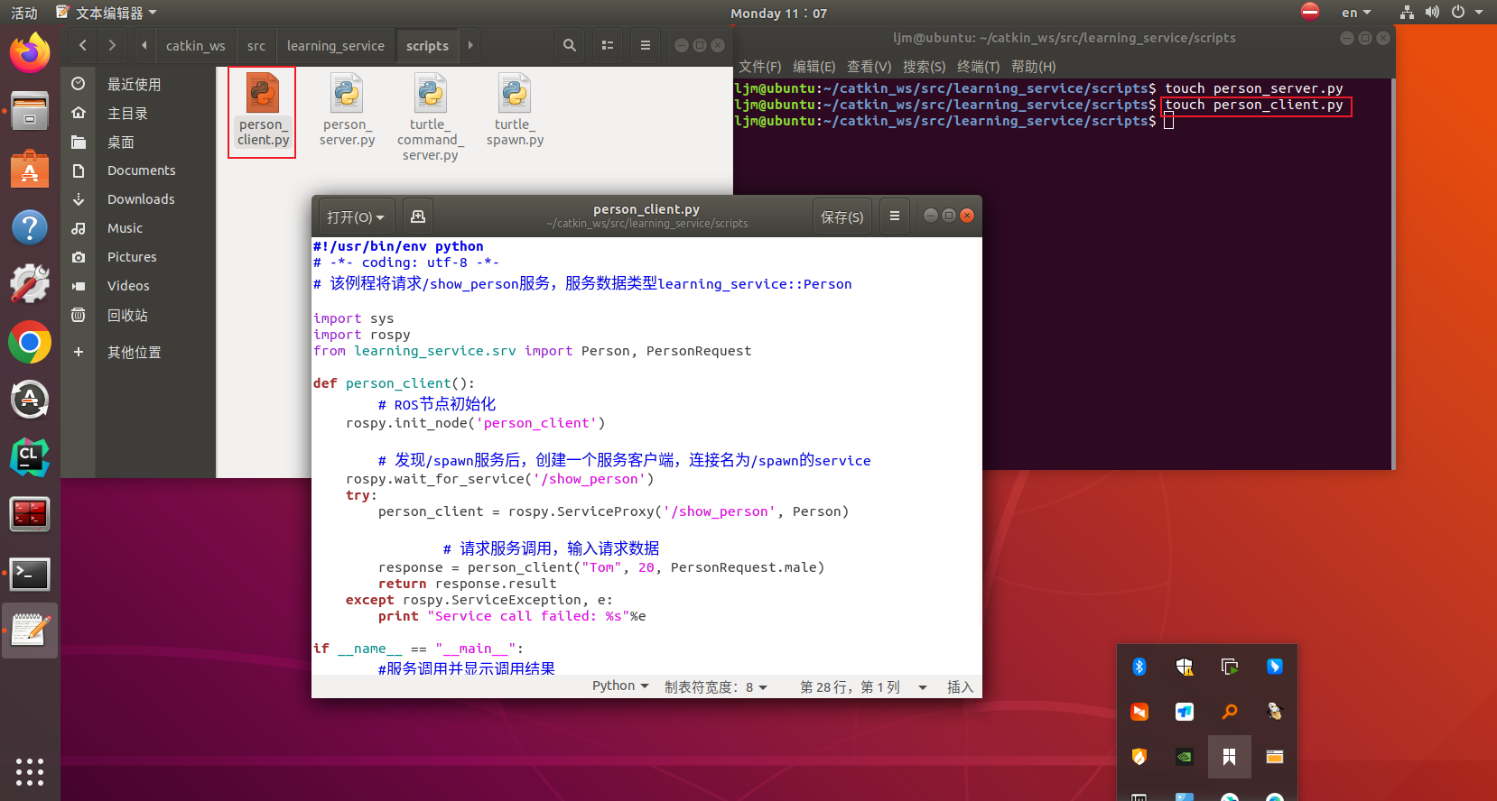Click the orange magnifier tray icon

1230,712
